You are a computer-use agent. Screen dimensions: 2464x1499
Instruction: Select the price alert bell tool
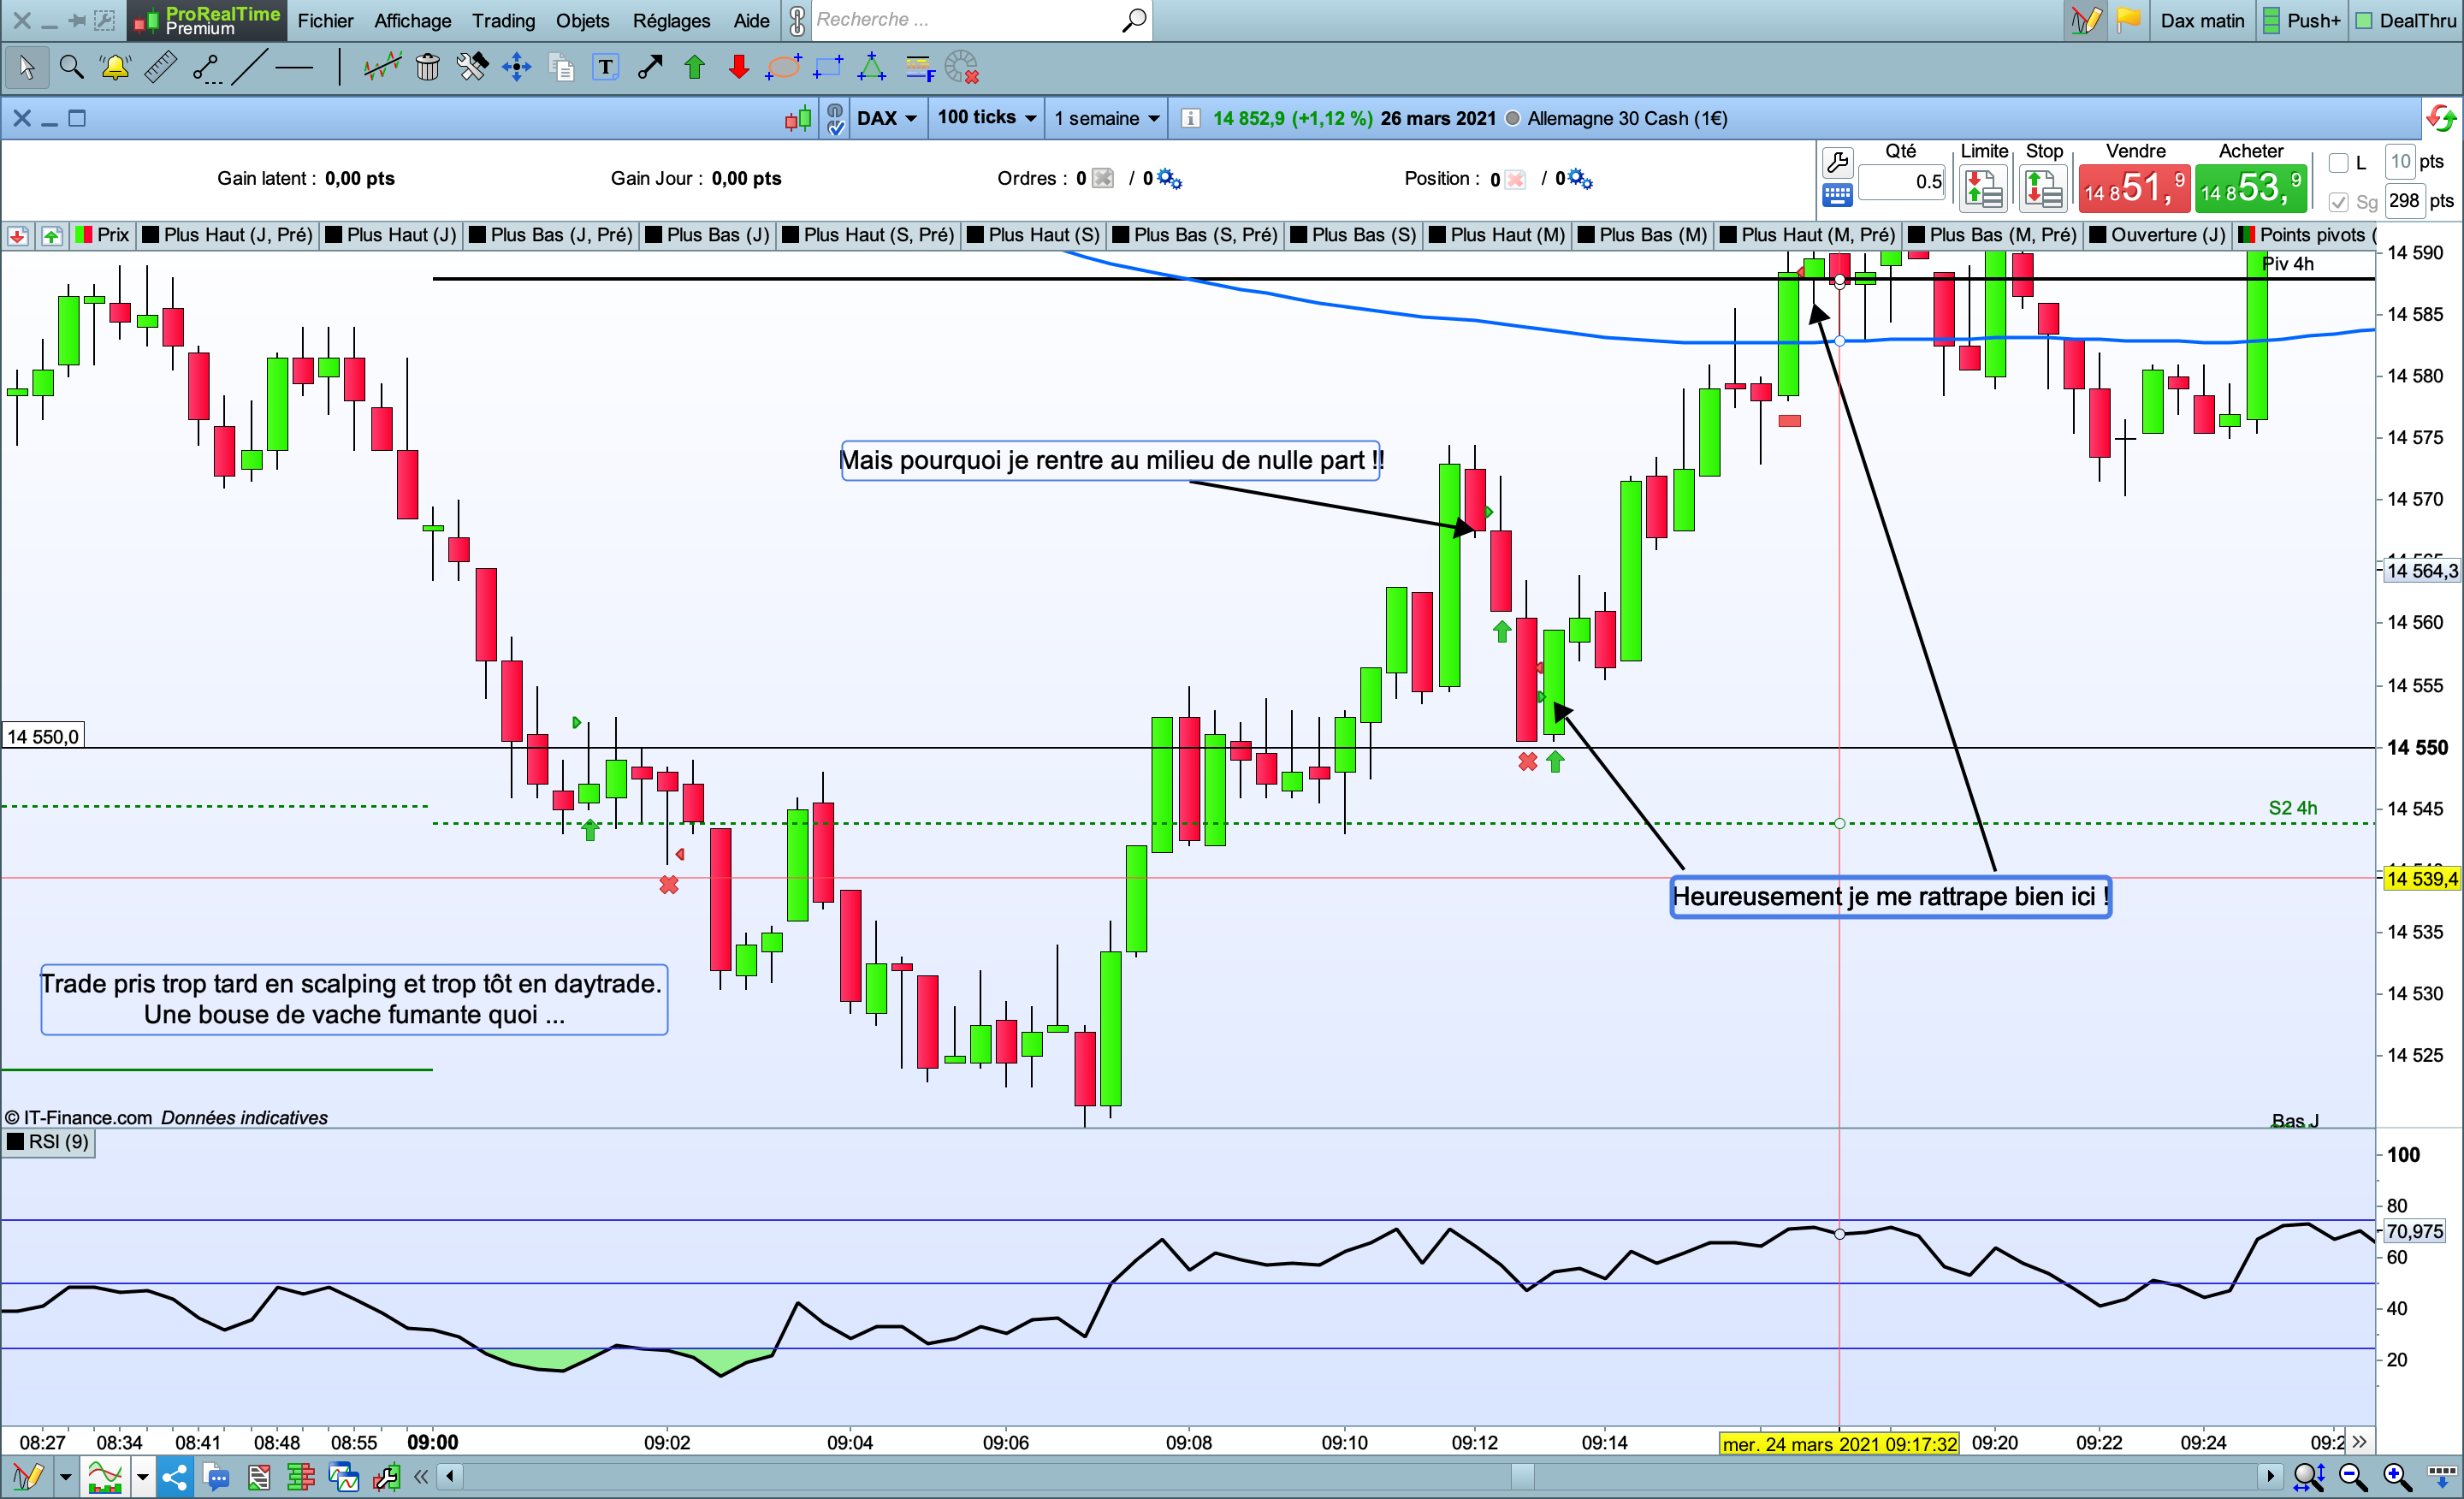(x=115, y=68)
